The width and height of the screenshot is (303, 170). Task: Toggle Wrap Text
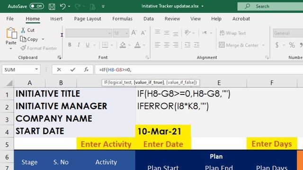(232, 33)
